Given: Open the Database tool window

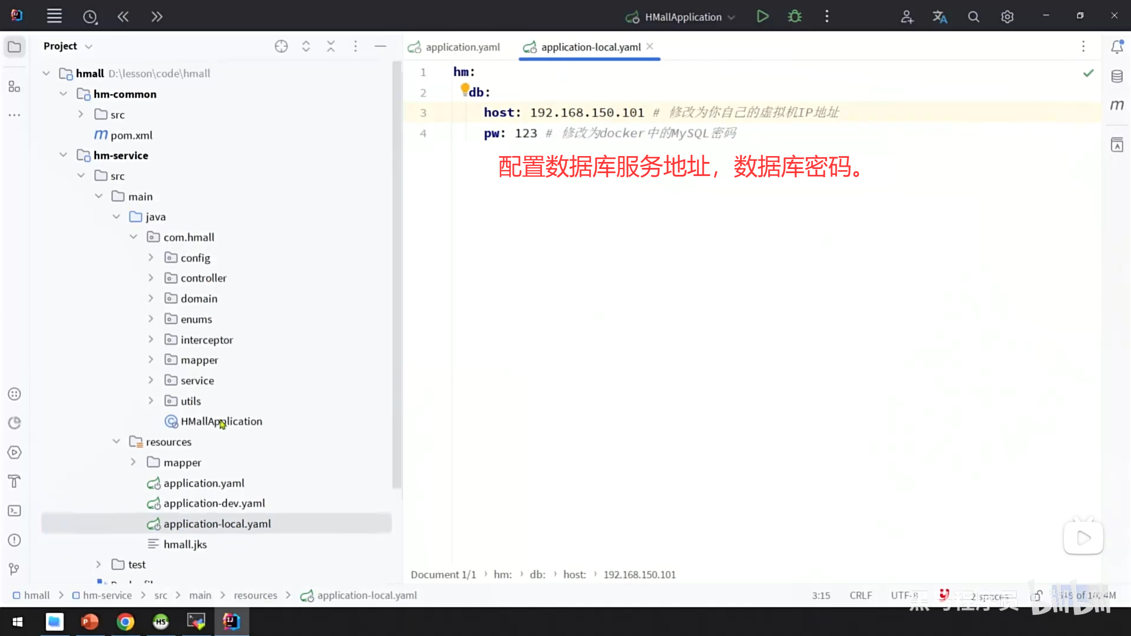Looking at the screenshot, I should coord(1117,75).
